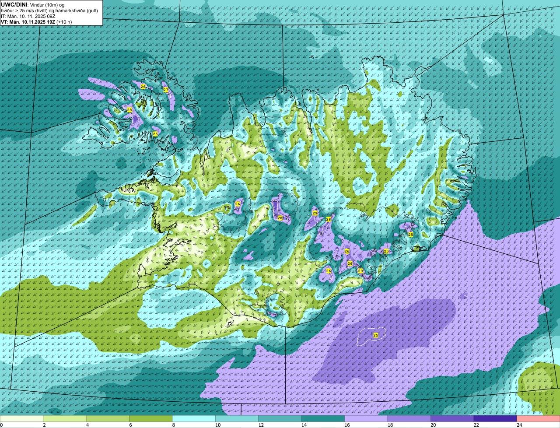Screen dimensions: 560x428
Task: Click legend scale number 22
Action: (476, 424)
